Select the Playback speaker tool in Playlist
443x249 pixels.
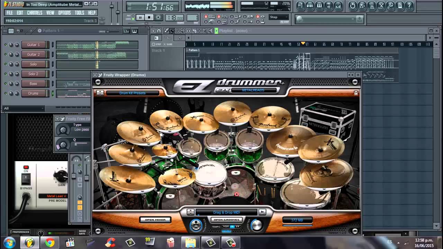[210, 31]
